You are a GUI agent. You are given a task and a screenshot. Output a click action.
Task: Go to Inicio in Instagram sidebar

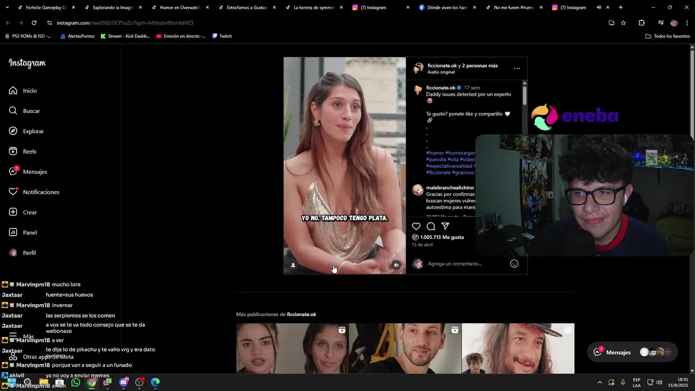click(x=23, y=91)
